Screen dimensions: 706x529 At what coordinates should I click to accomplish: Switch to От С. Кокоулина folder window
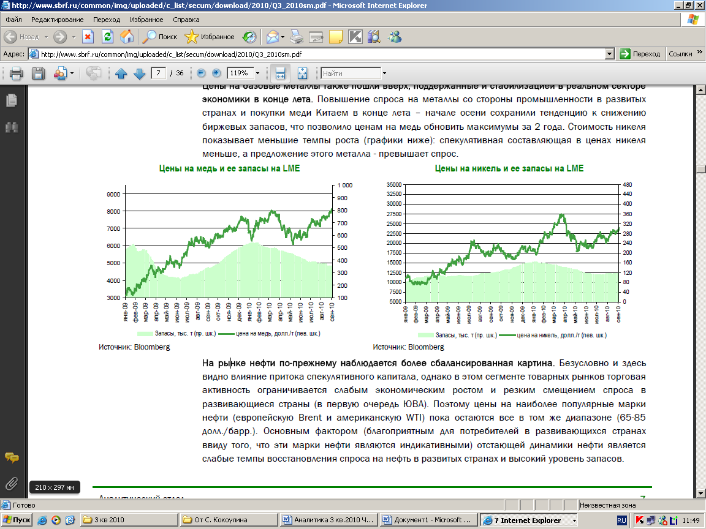point(229,520)
